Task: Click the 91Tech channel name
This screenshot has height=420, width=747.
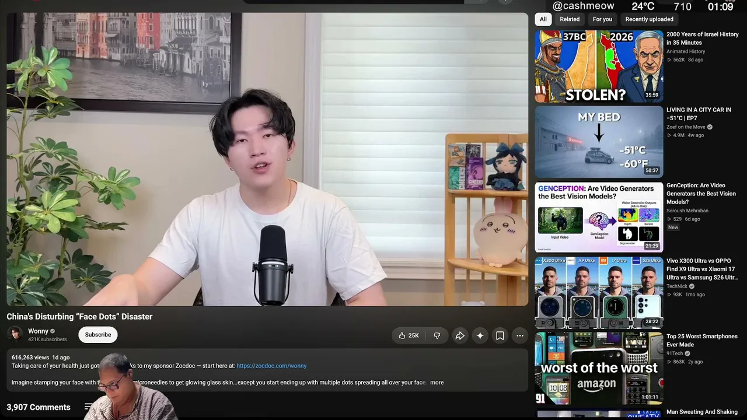Action: [x=675, y=353]
